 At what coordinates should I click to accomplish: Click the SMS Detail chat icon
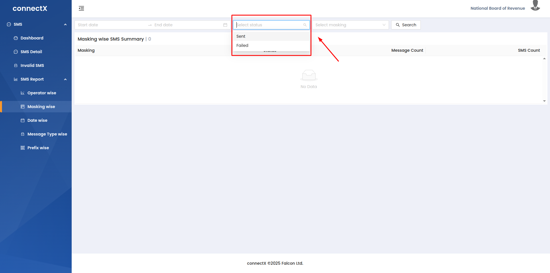tap(16, 52)
